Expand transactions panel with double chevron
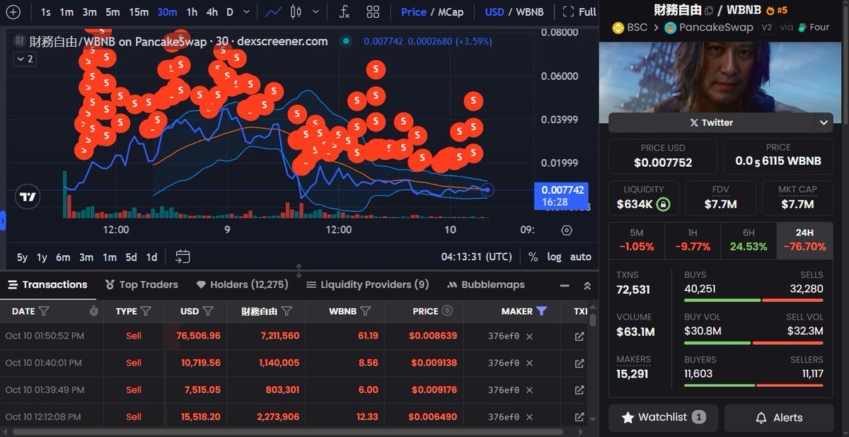The height and width of the screenshot is (437, 849). tap(587, 285)
